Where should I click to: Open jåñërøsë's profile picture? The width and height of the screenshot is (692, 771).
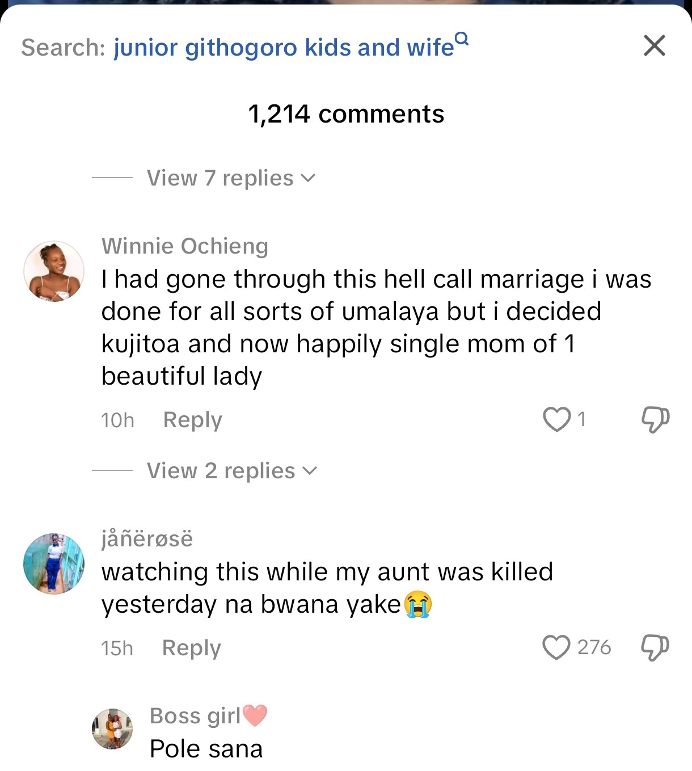point(54,563)
